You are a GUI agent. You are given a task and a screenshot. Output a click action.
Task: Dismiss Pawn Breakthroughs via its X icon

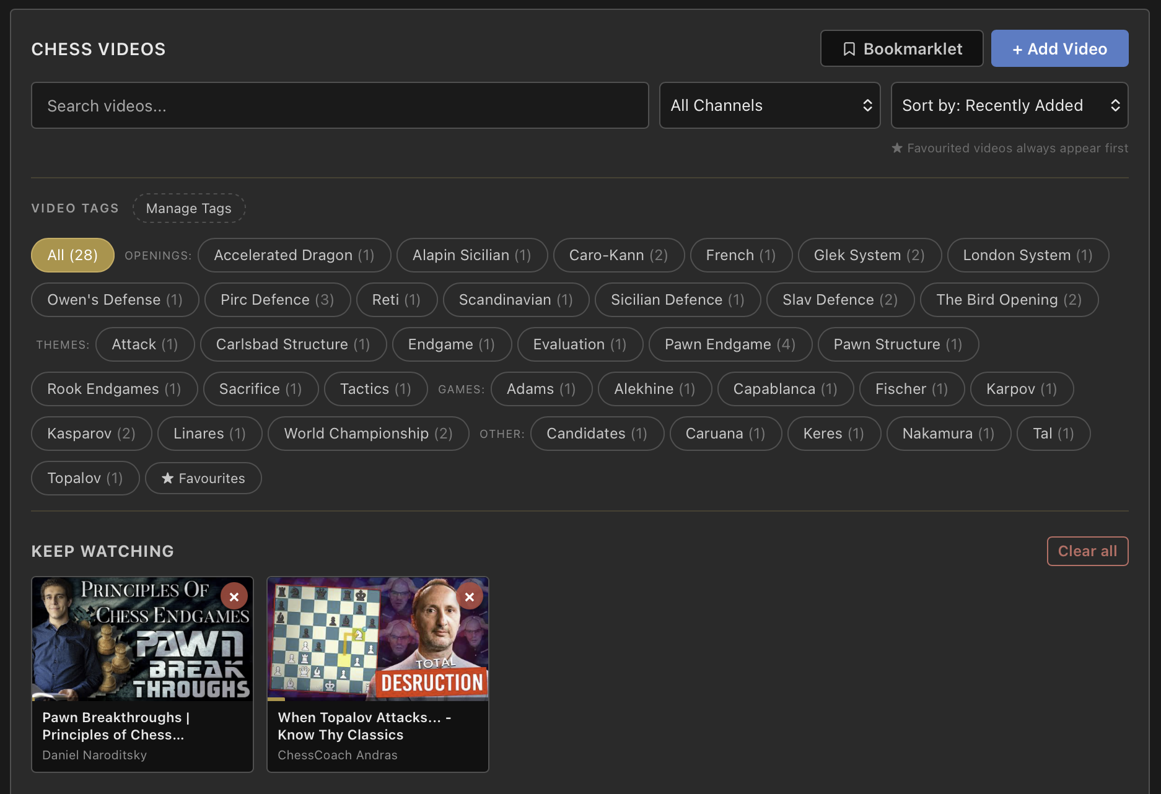[x=234, y=596]
